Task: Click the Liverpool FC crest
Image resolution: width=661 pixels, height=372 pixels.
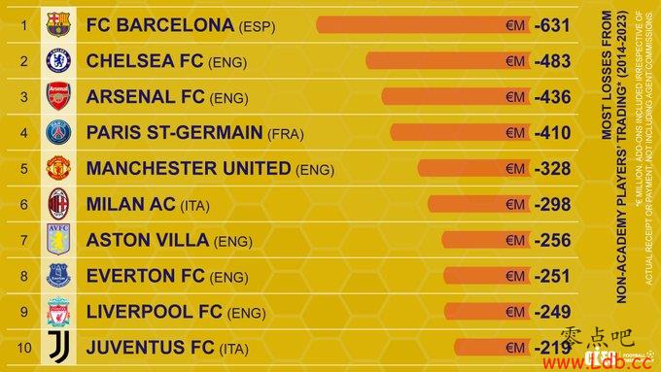Action: (58, 312)
